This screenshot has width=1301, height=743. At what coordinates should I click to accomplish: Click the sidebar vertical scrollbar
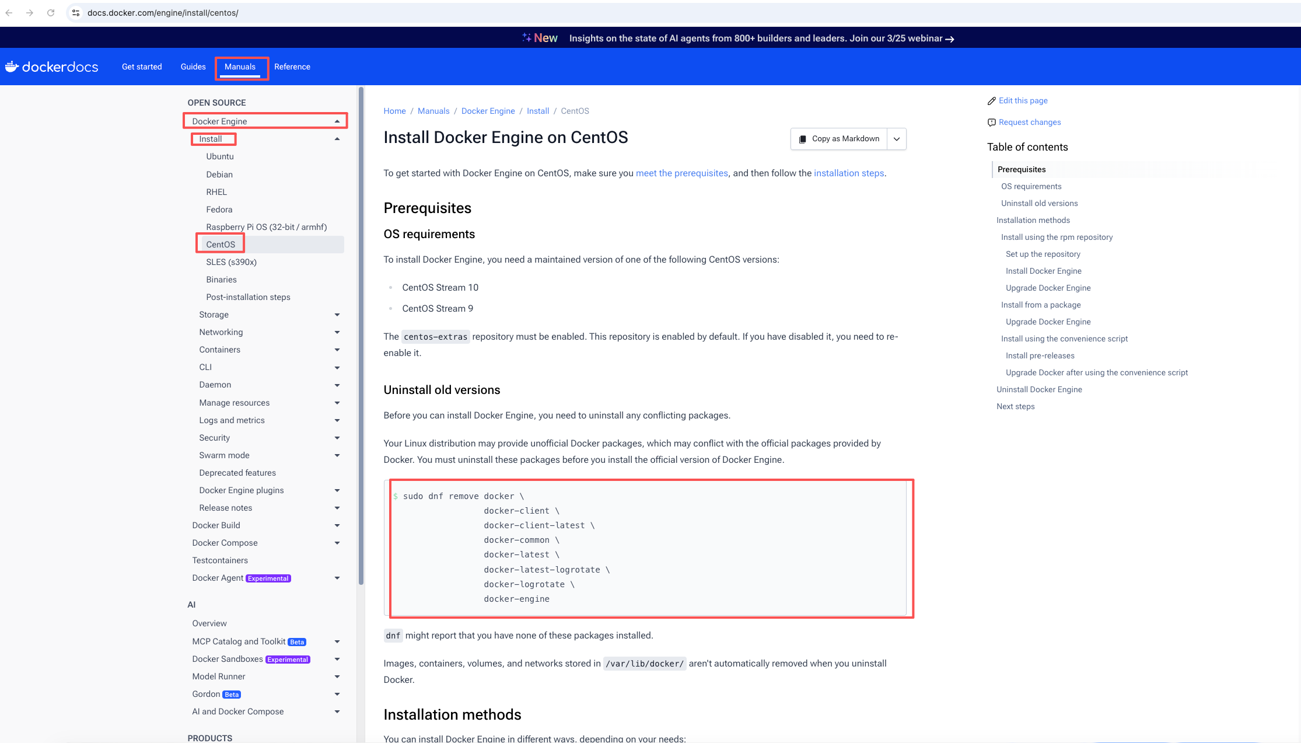point(361,336)
